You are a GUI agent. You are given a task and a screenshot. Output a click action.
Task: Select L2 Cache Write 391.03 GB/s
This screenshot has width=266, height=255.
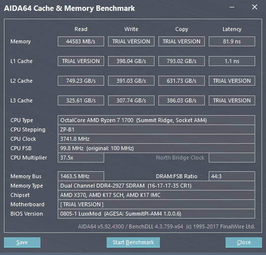point(131,81)
